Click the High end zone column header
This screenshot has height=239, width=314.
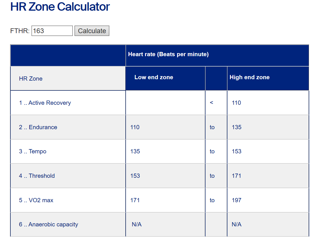coord(249,77)
